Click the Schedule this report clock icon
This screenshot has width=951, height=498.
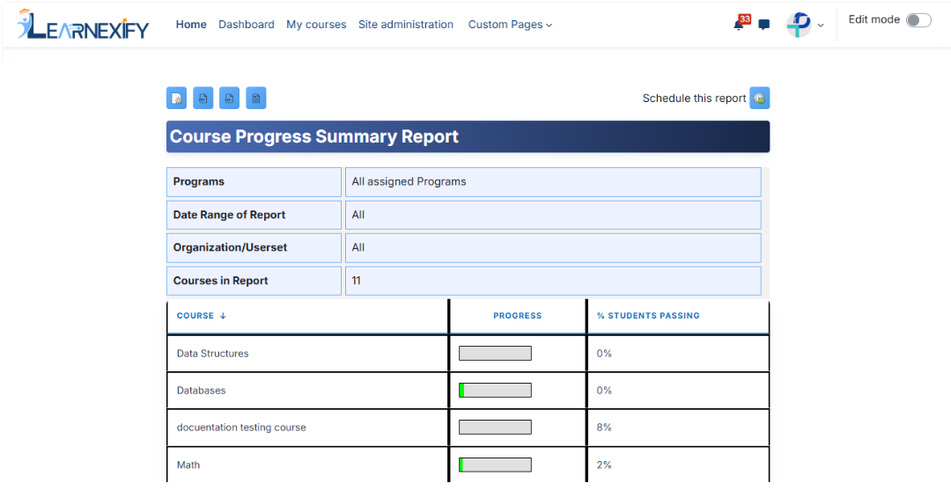(x=759, y=99)
